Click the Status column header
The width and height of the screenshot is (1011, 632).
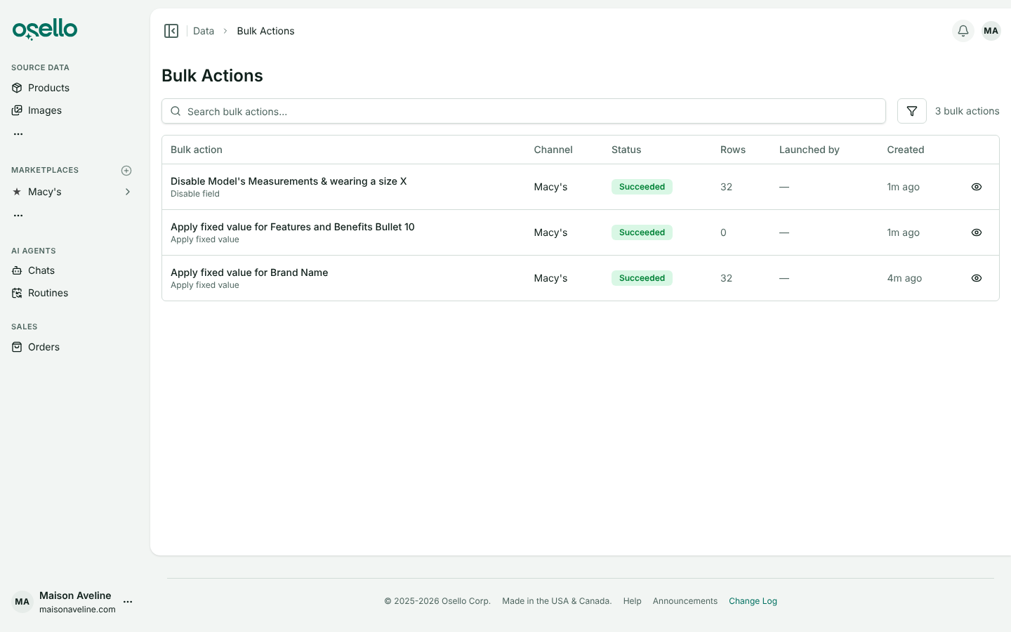tap(626, 150)
